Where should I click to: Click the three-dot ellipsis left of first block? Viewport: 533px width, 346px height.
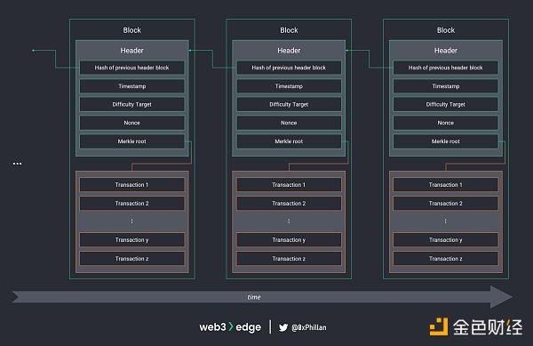click(18, 164)
